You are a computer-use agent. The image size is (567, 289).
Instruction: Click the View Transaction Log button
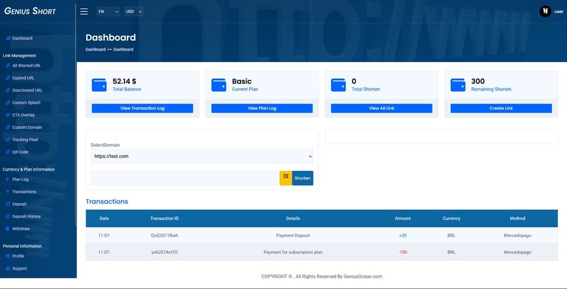click(x=142, y=108)
